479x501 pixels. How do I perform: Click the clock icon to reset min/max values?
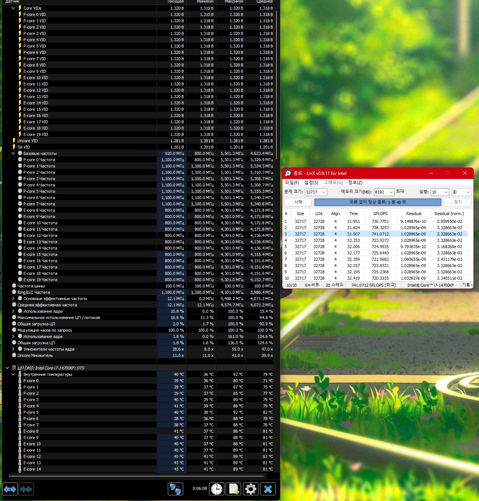(217, 489)
